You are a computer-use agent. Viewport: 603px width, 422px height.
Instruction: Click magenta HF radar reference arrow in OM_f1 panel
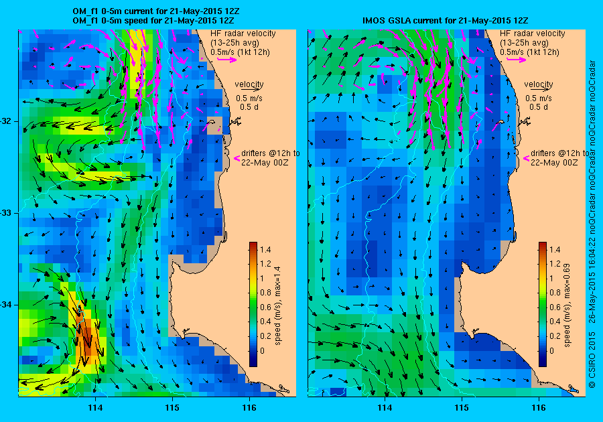pos(227,60)
